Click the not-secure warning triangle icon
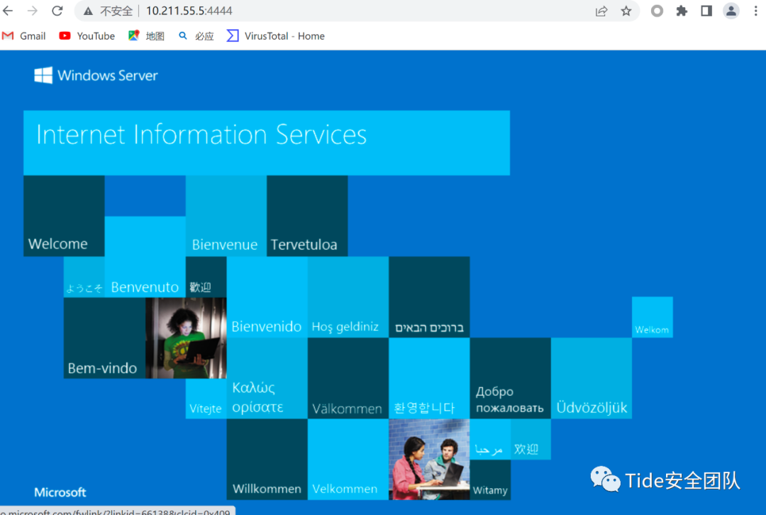The image size is (766, 515). pyautogui.click(x=88, y=11)
